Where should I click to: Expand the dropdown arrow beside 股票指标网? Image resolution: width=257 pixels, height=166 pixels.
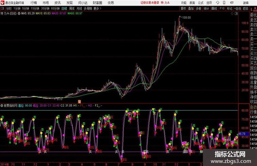tap(2, 105)
